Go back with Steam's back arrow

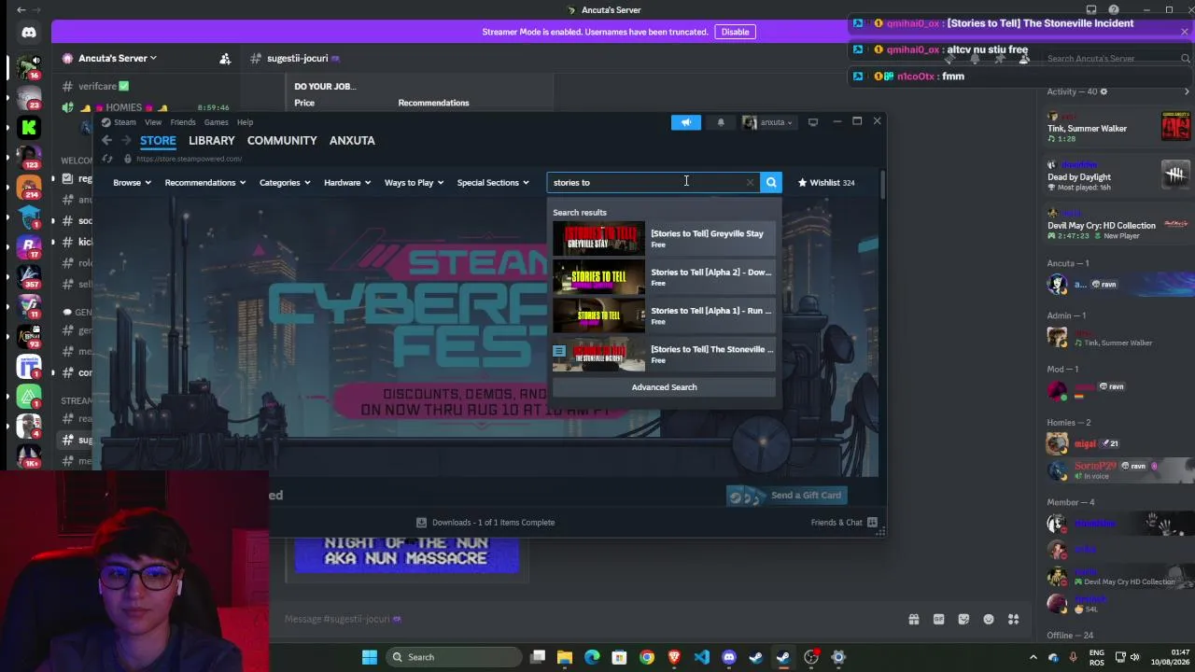coord(106,140)
